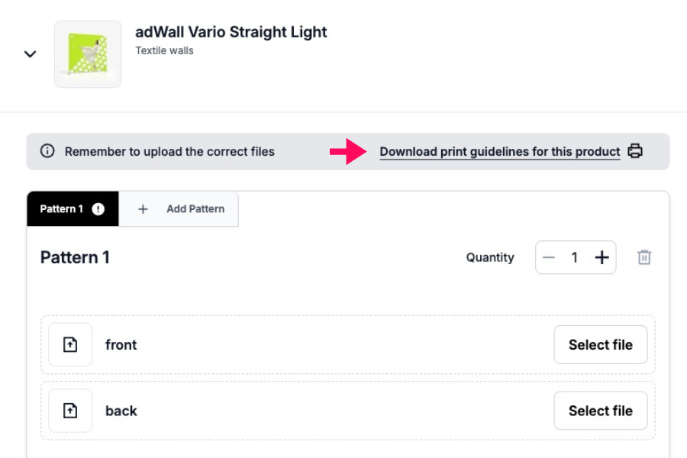This screenshot has height=458, width=687.
Task: Collapse the adWall Vario product chevron
Action: [31, 54]
